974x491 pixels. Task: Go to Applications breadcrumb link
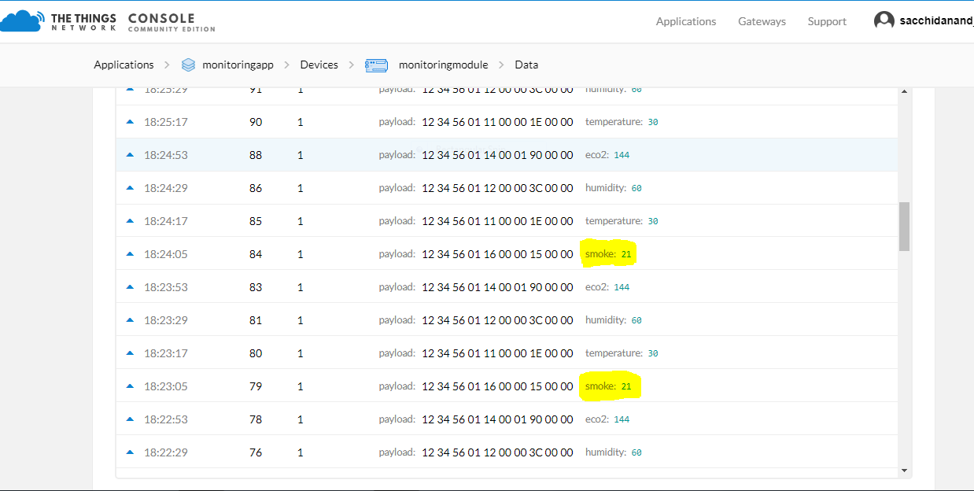(x=124, y=65)
